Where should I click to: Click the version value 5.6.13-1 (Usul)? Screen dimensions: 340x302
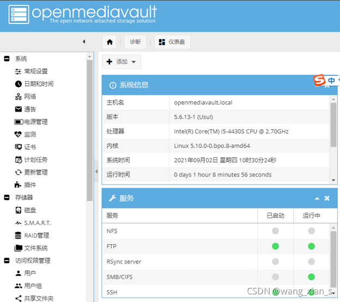click(x=193, y=117)
